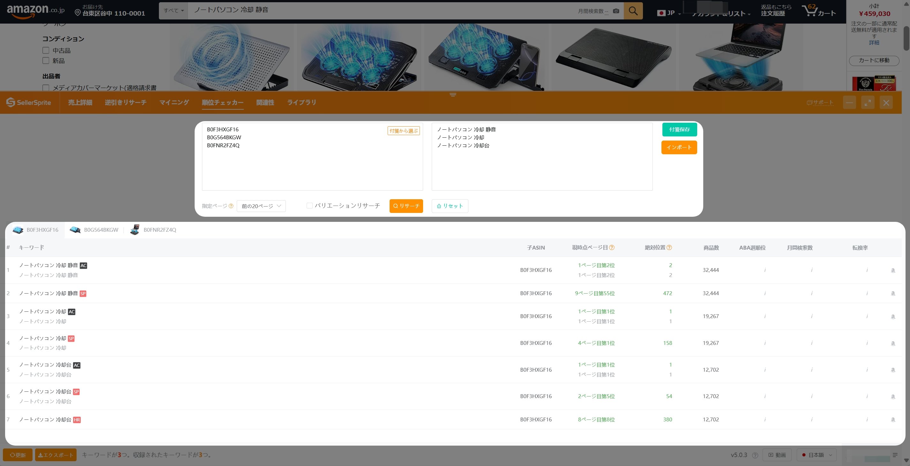Viewport: 910px width, 466px height.
Task: Check the 中古品 condition checkbox
Action: click(x=46, y=50)
